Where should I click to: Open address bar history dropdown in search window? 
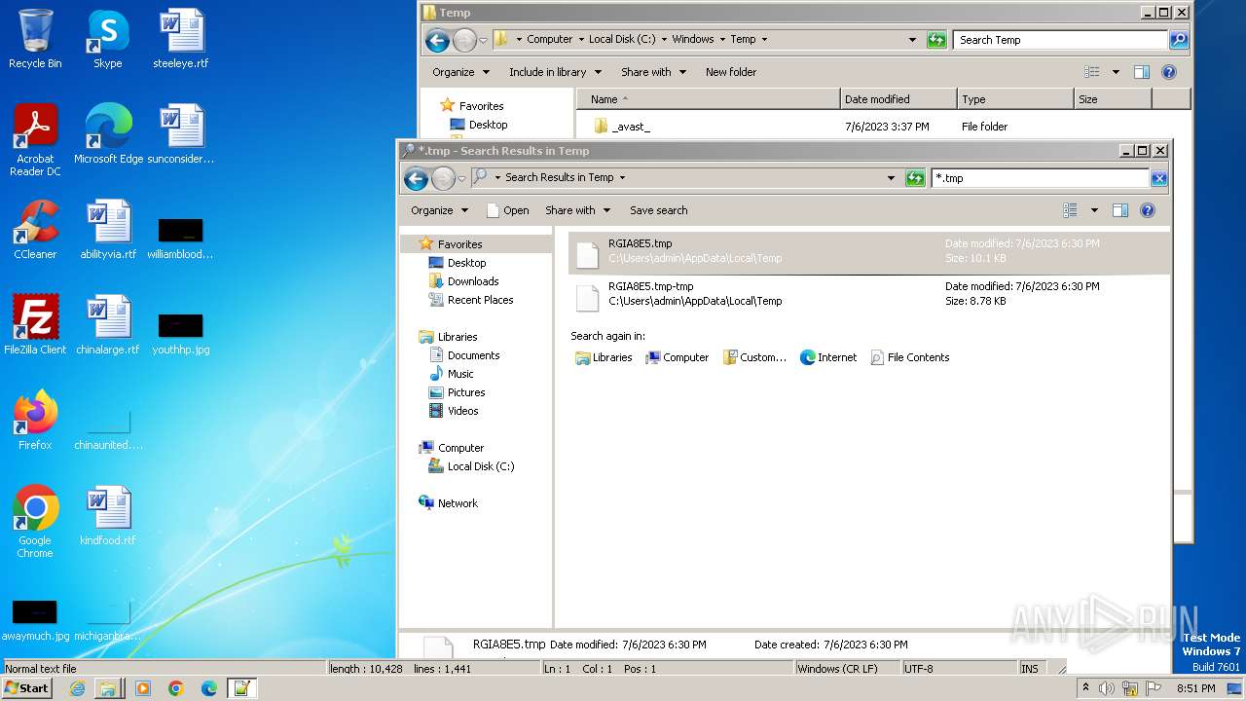click(891, 178)
